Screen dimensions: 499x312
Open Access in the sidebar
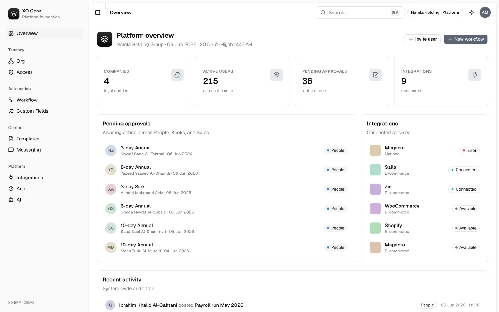pyautogui.click(x=44, y=72)
